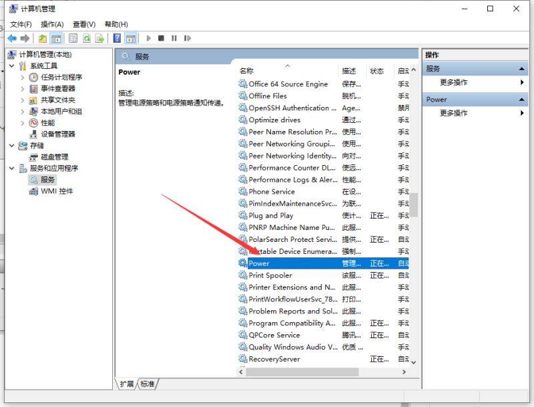Expand the 任务计划程序 node arrow
The height and width of the screenshot is (407, 534).
click(x=23, y=78)
